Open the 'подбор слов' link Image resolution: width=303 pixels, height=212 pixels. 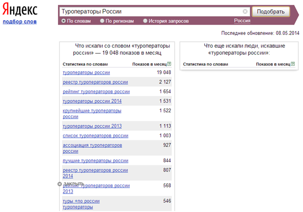pos(20,22)
